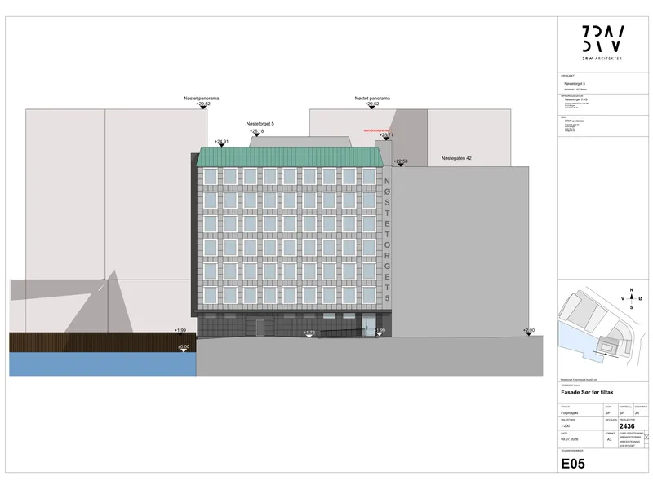
Task: Click the elevation value '+22.53'
Action: coord(401,161)
